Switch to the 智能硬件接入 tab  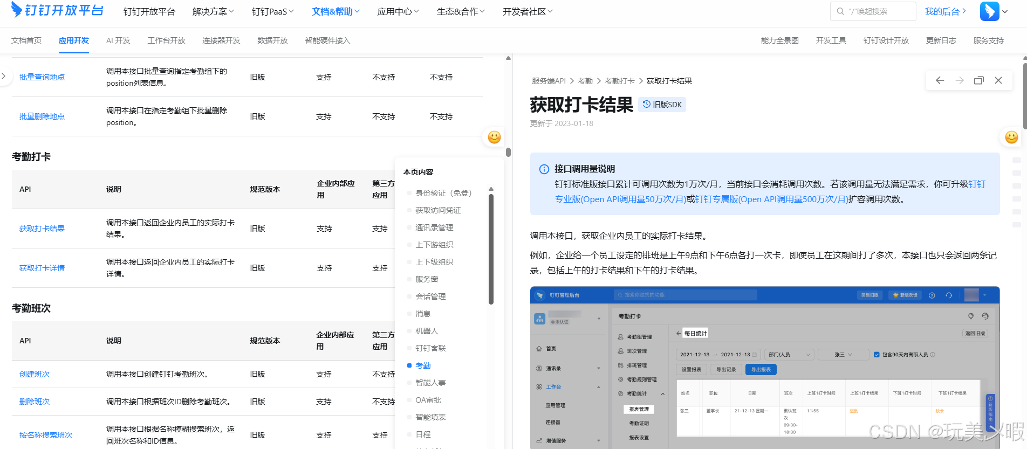coord(327,40)
